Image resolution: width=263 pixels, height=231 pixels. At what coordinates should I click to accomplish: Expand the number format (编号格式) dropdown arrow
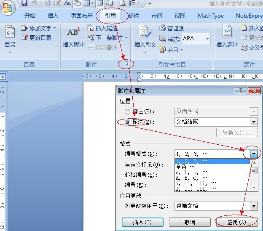pyautogui.click(x=254, y=154)
